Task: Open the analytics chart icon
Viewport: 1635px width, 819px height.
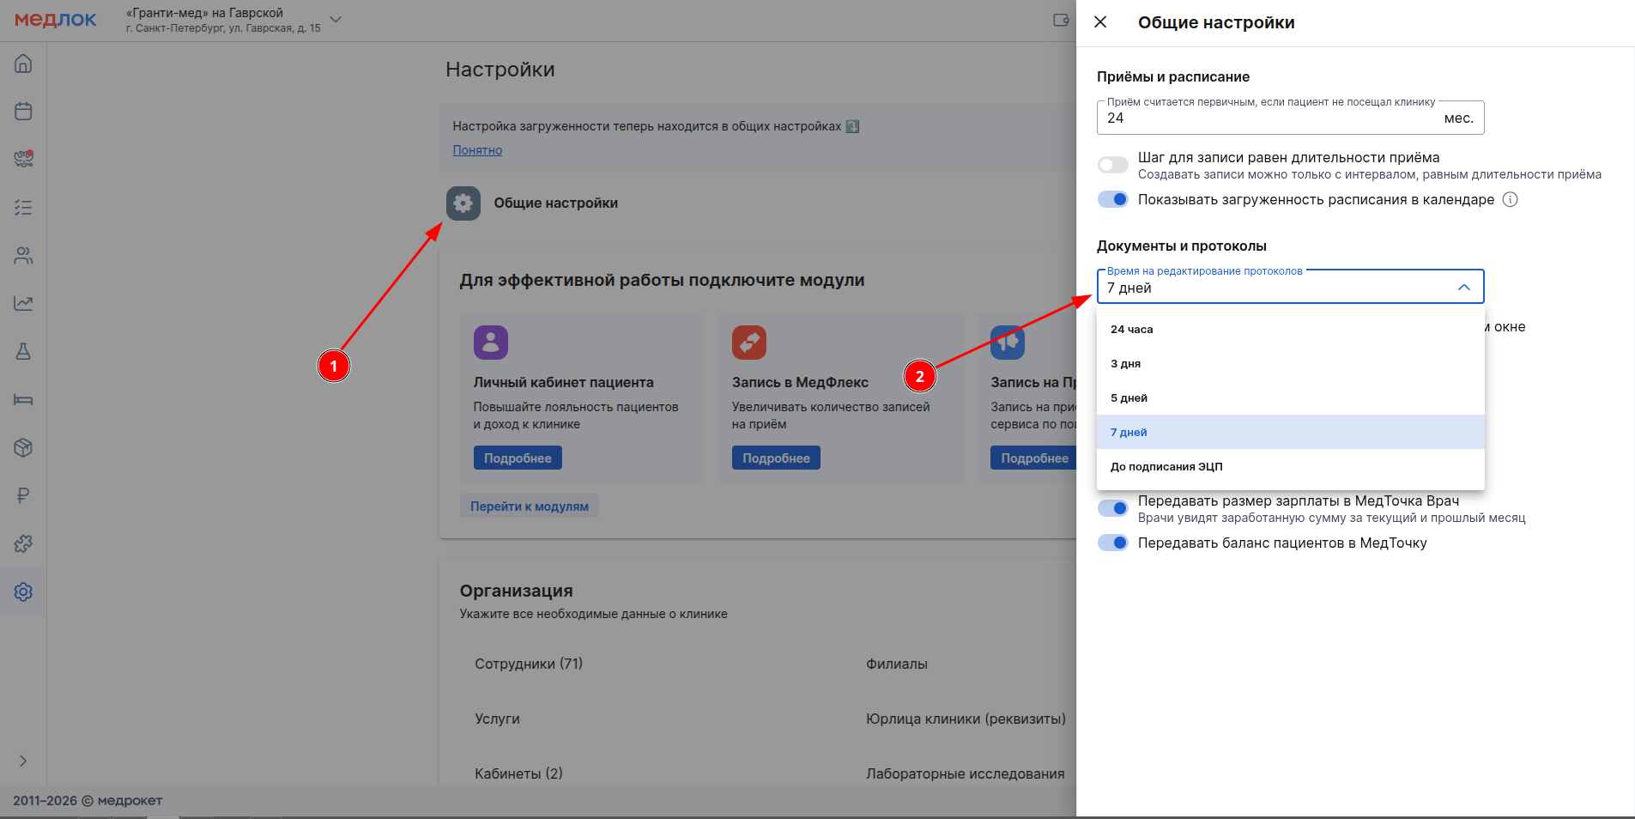Action: 23,303
